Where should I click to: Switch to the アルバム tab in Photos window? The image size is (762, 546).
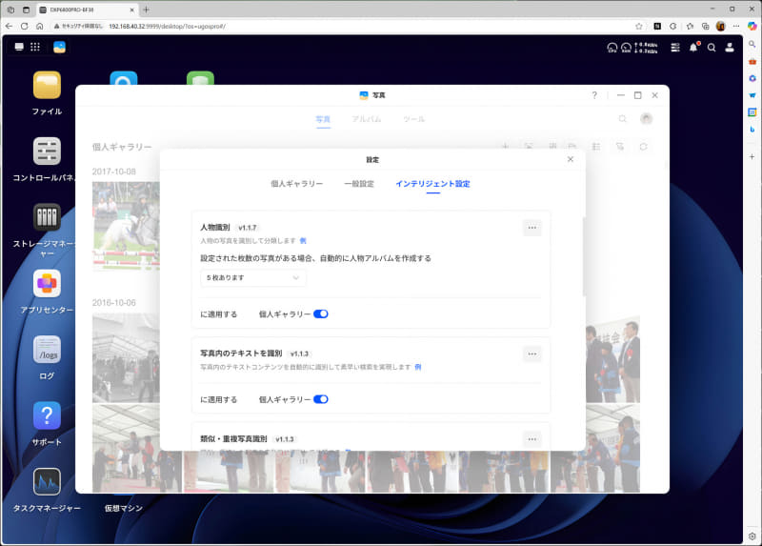[367, 119]
